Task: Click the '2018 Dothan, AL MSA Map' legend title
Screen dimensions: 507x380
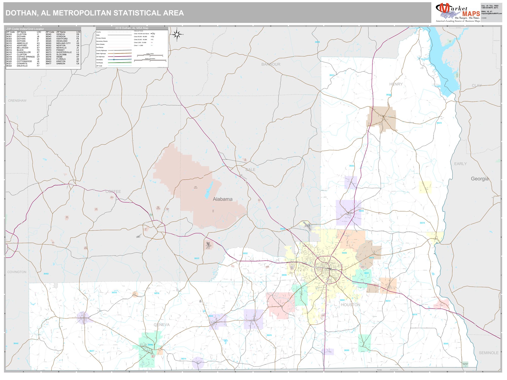Action: [132, 28]
